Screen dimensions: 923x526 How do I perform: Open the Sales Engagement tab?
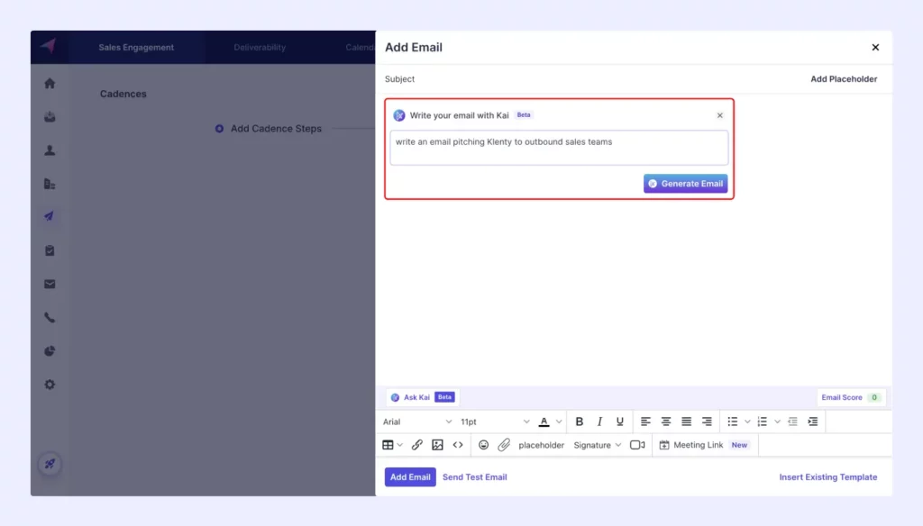pos(136,48)
